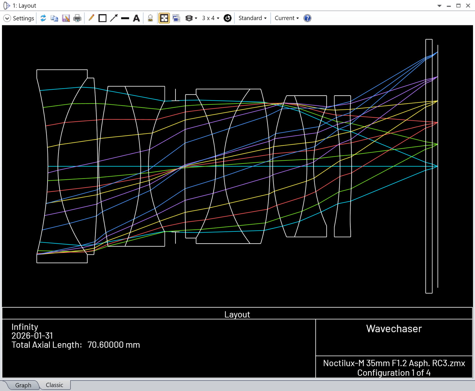Click the Noctilux-M 35mm file name text
The width and height of the screenshot is (475, 391).
click(394, 363)
